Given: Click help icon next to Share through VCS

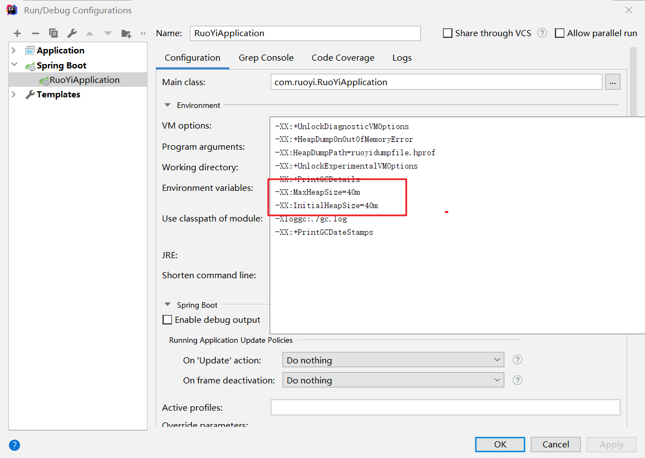Looking at the screenshot, I should click(542, 33).
